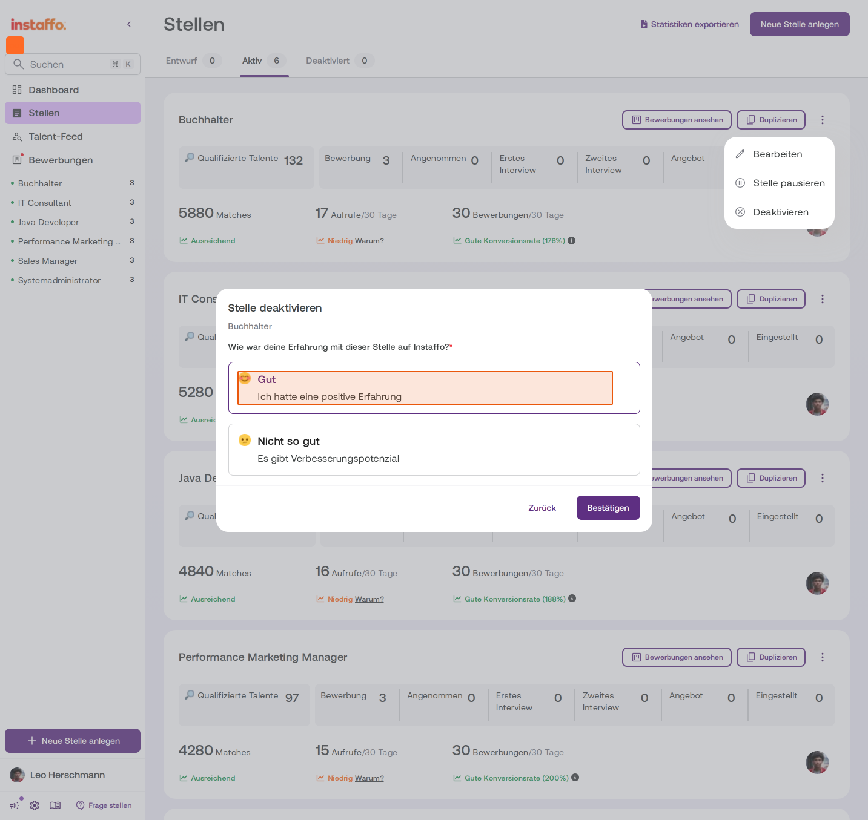Select the Aktiv tab
This screenshot has width=868, height=820.
click(263, 61)
